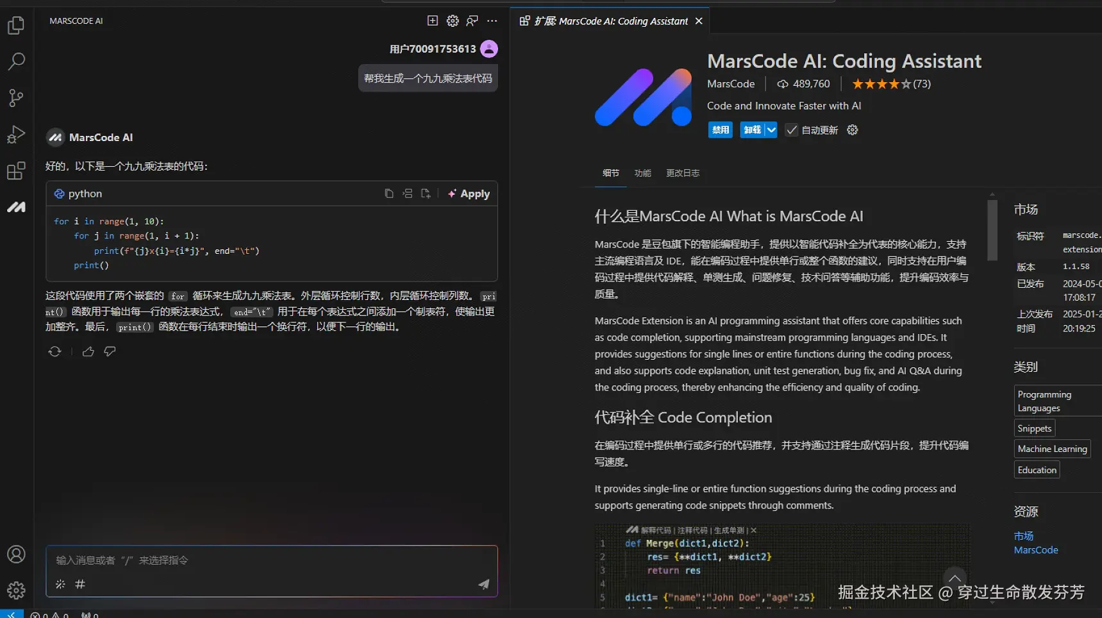Expand the 卸载 uninstall dropdown arrow
This screenshot has width=1102, height=618.
[771, 130]
